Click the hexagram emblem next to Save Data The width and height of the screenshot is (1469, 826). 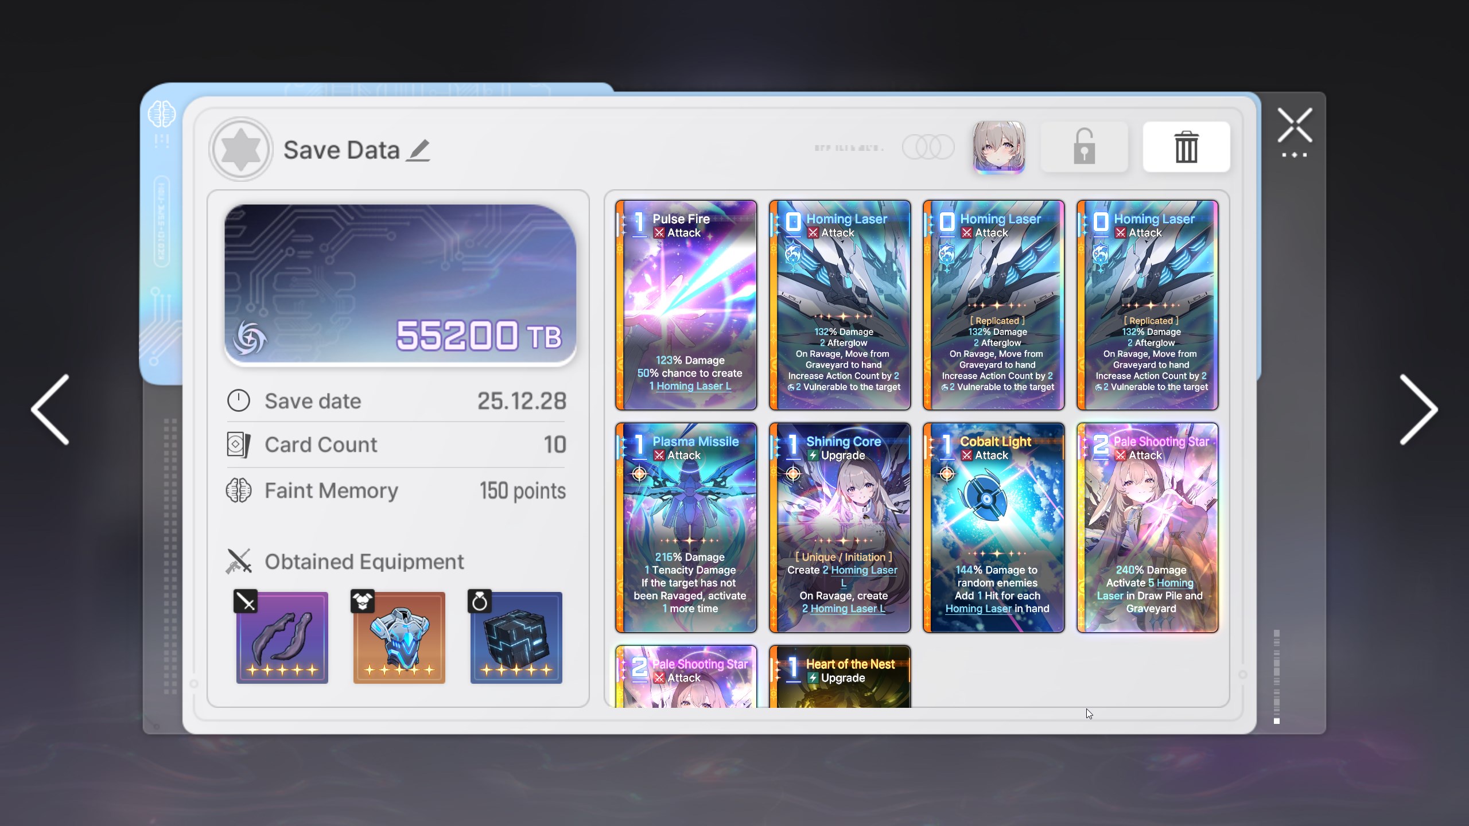[240, 149]
